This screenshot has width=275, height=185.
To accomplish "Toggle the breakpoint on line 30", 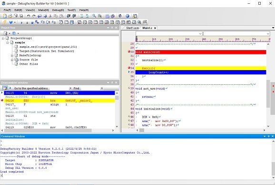I will click(x=129, y=51).
